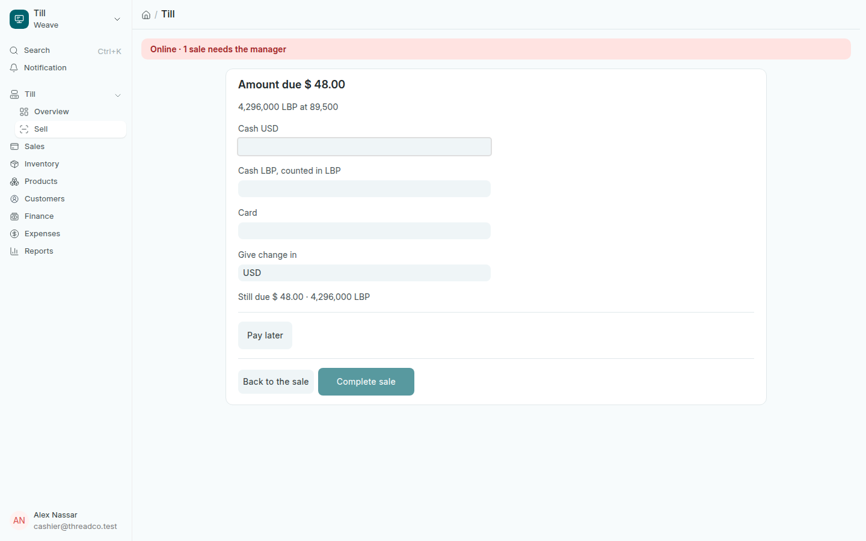Open the Give change in USD dropdown
This screenshot has width=866, height=541.
(x=364, y=273)
